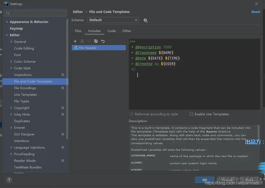Viewport: 265px width, 188px height.
Task: Open Live Templates settings
Action: (x=25, y=95)
